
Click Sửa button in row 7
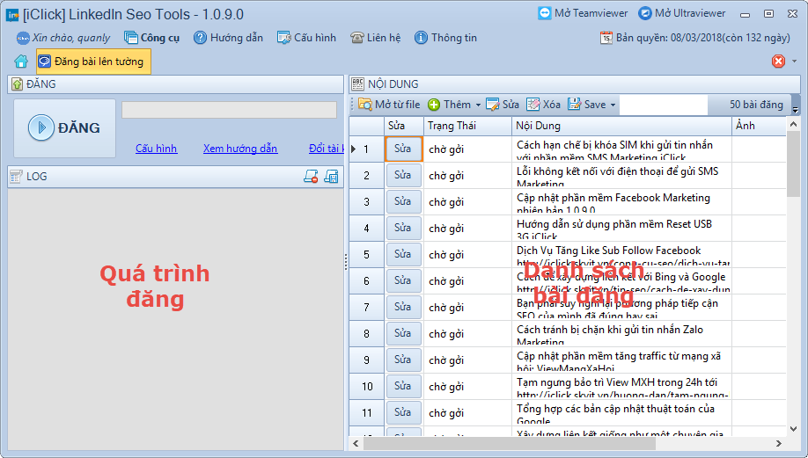click(x=403, y=307)
